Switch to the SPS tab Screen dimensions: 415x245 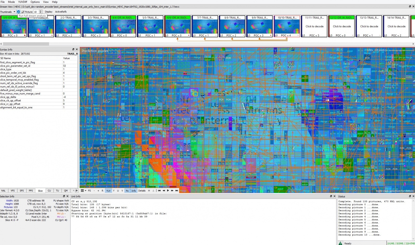22,191
